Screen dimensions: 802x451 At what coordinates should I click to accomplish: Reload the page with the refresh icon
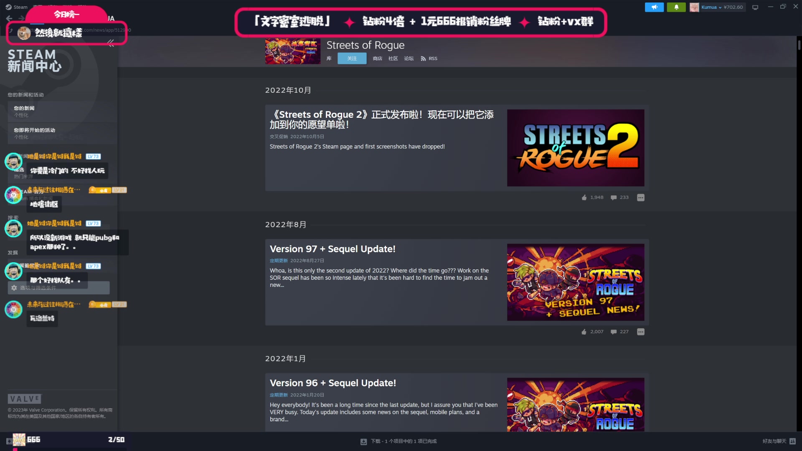(x=11, y=30)
